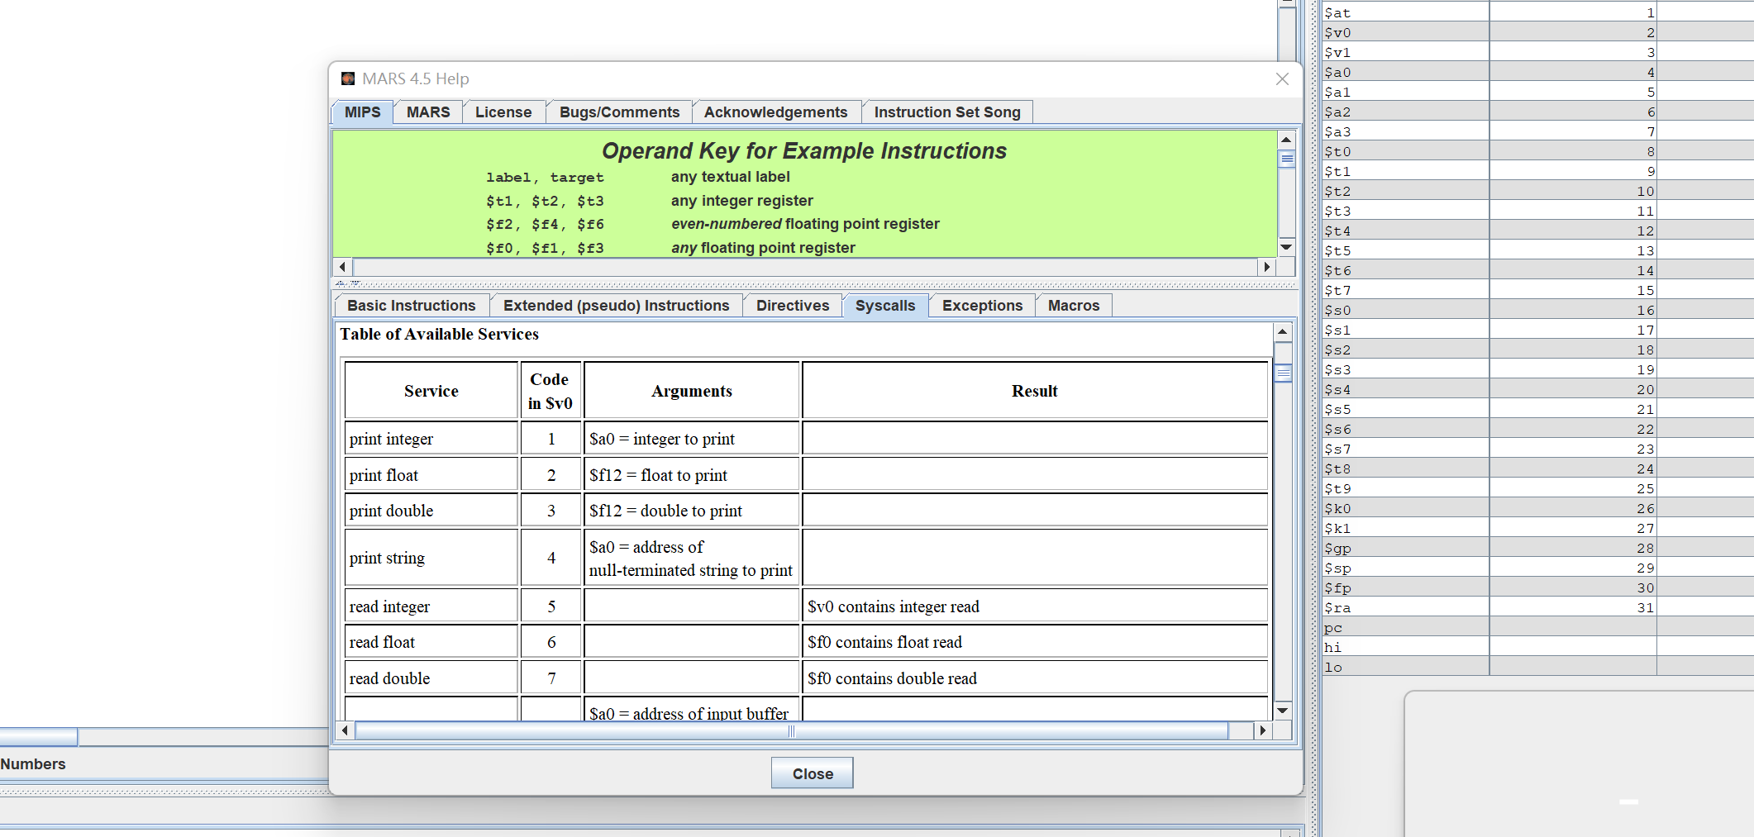Viewport: 1754px width, 837px height.
Task: Select $a0 row in registers table
Action: coord(1537,72)
